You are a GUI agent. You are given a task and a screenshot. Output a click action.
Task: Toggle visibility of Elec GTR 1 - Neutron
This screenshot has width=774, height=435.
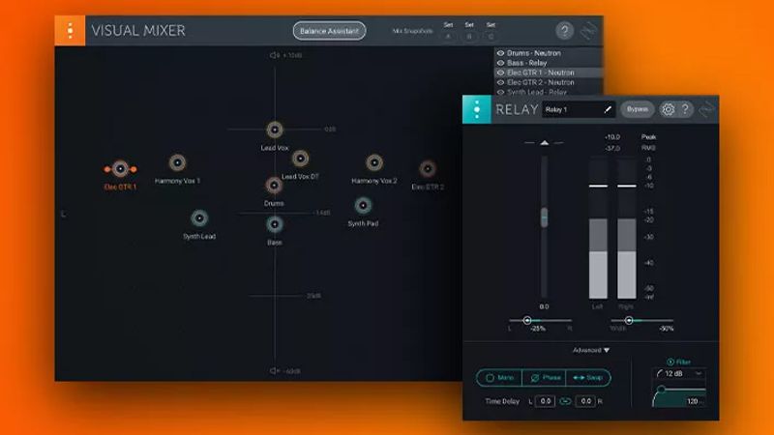(500, 72)
